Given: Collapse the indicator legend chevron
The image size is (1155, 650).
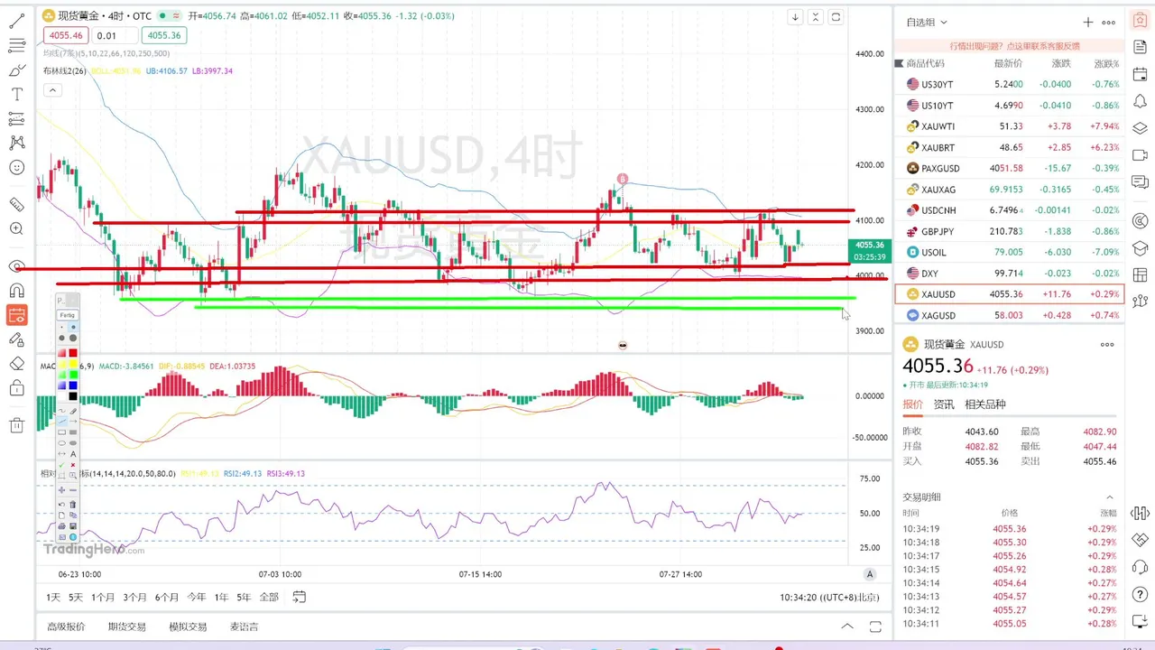Looking at the screenshot, I should coord(52,90).
